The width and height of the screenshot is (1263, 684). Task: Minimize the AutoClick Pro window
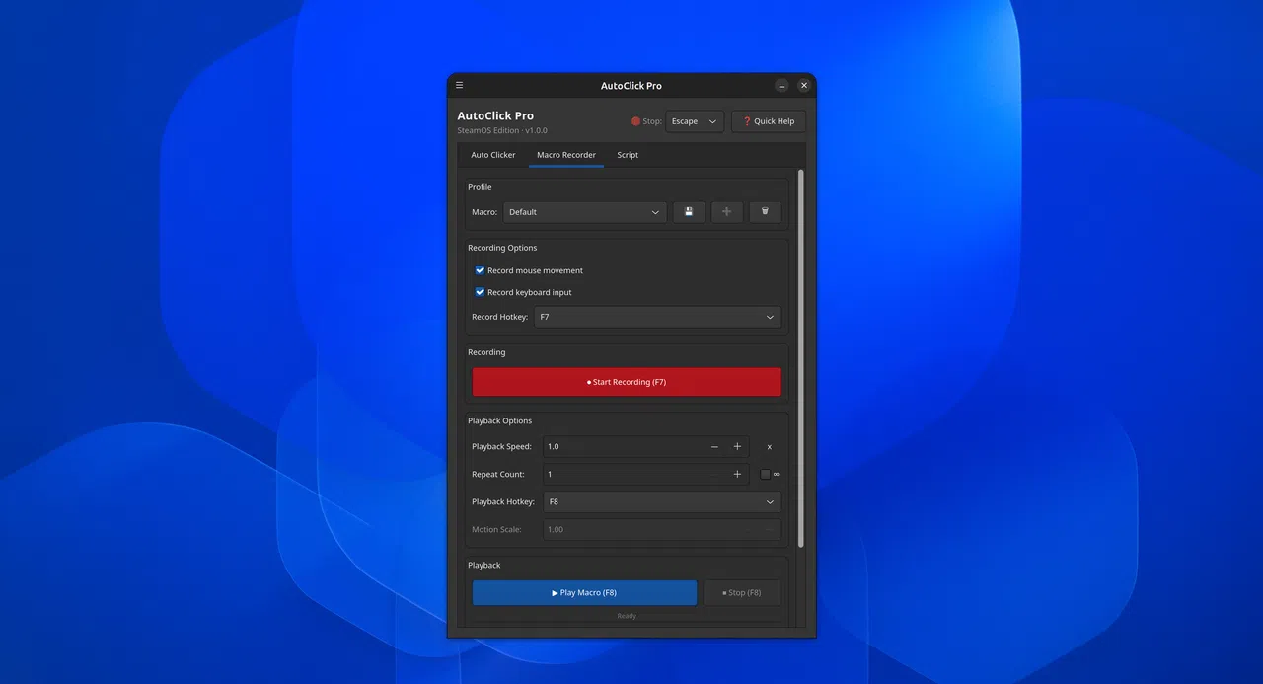(781, 86)
